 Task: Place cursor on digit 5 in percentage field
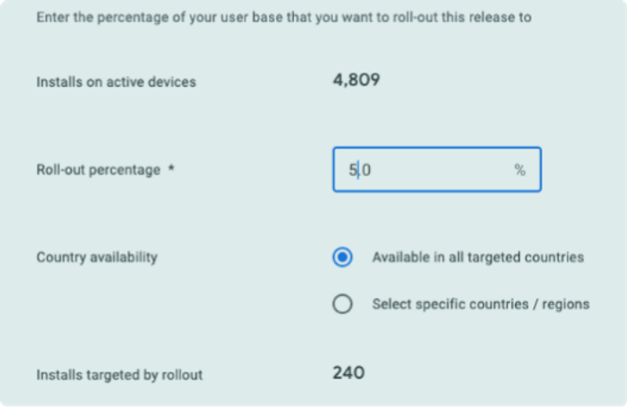coord(353,170)
